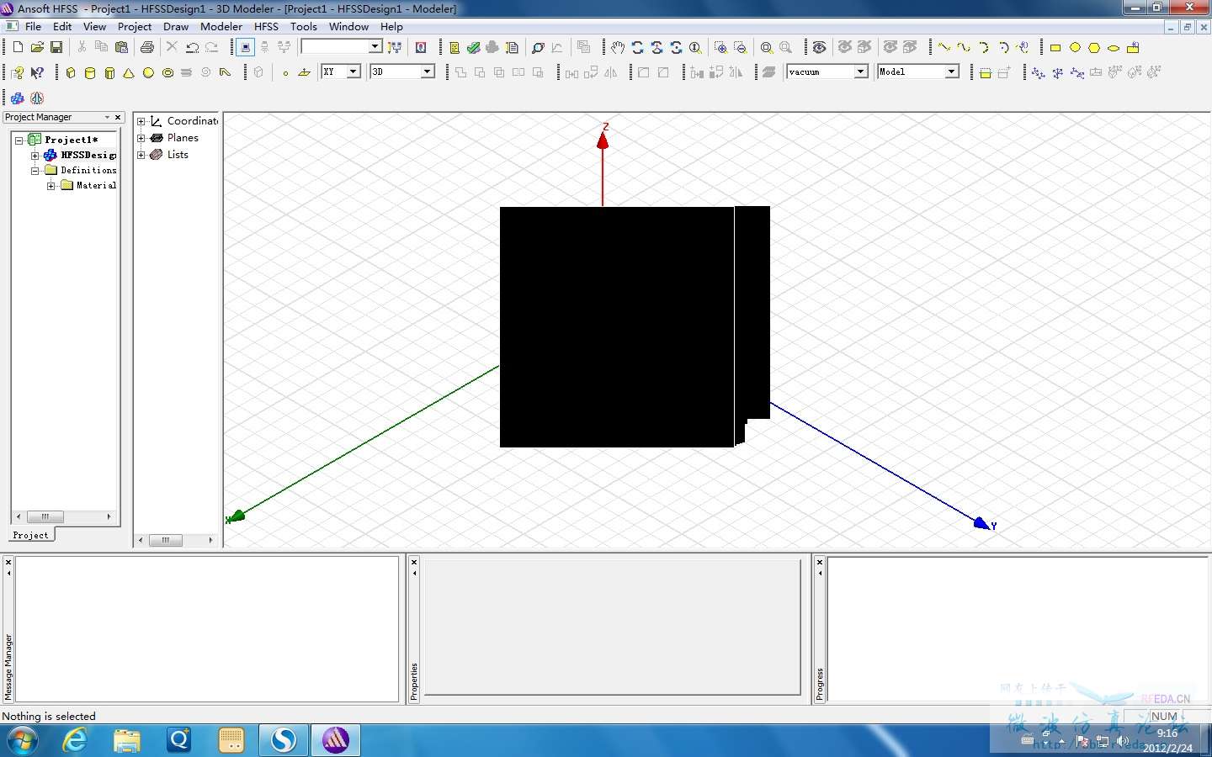Activate the Draw circle tool

pyautogui.click(x=1075, y=48)
